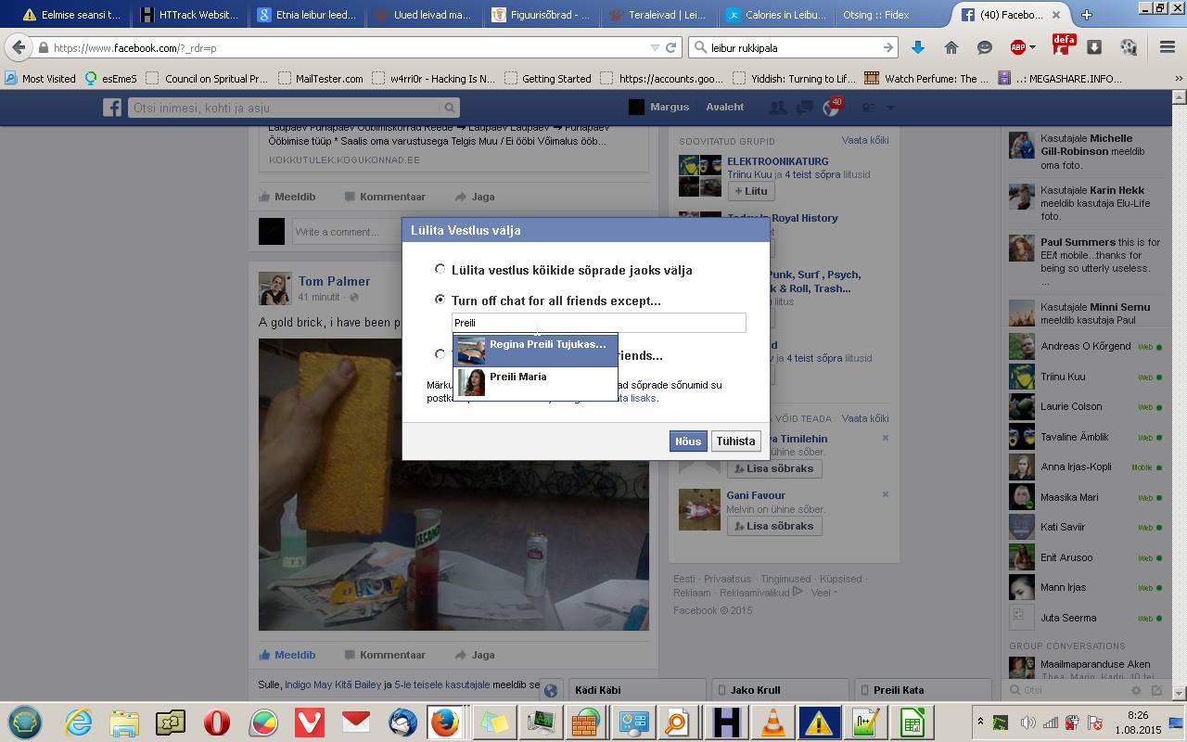Launch VLC media player from taskbar
This screenshot has width=1187, height=742.
[772, 723]
